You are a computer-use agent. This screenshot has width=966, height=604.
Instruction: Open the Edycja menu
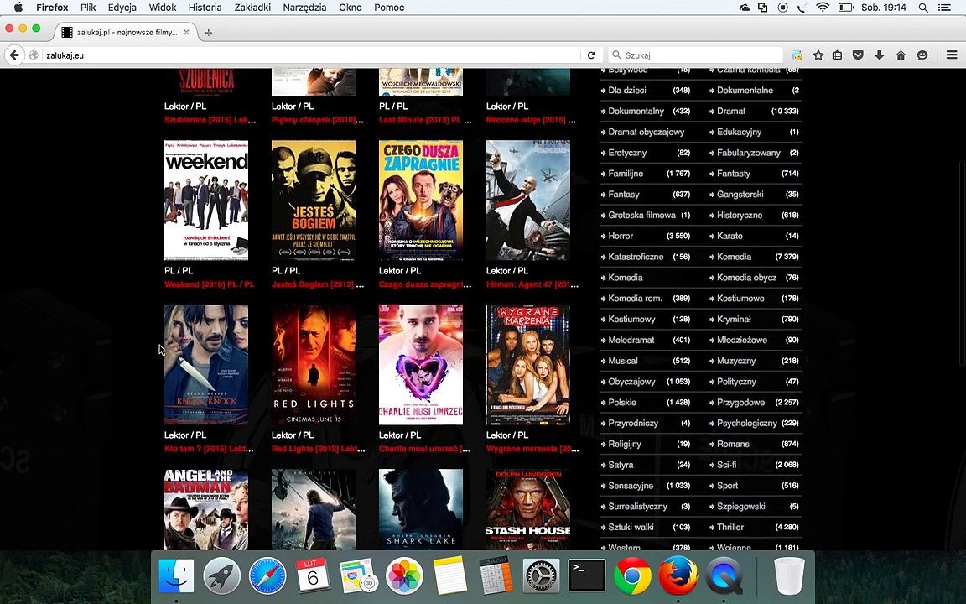(x=122, y=8)
